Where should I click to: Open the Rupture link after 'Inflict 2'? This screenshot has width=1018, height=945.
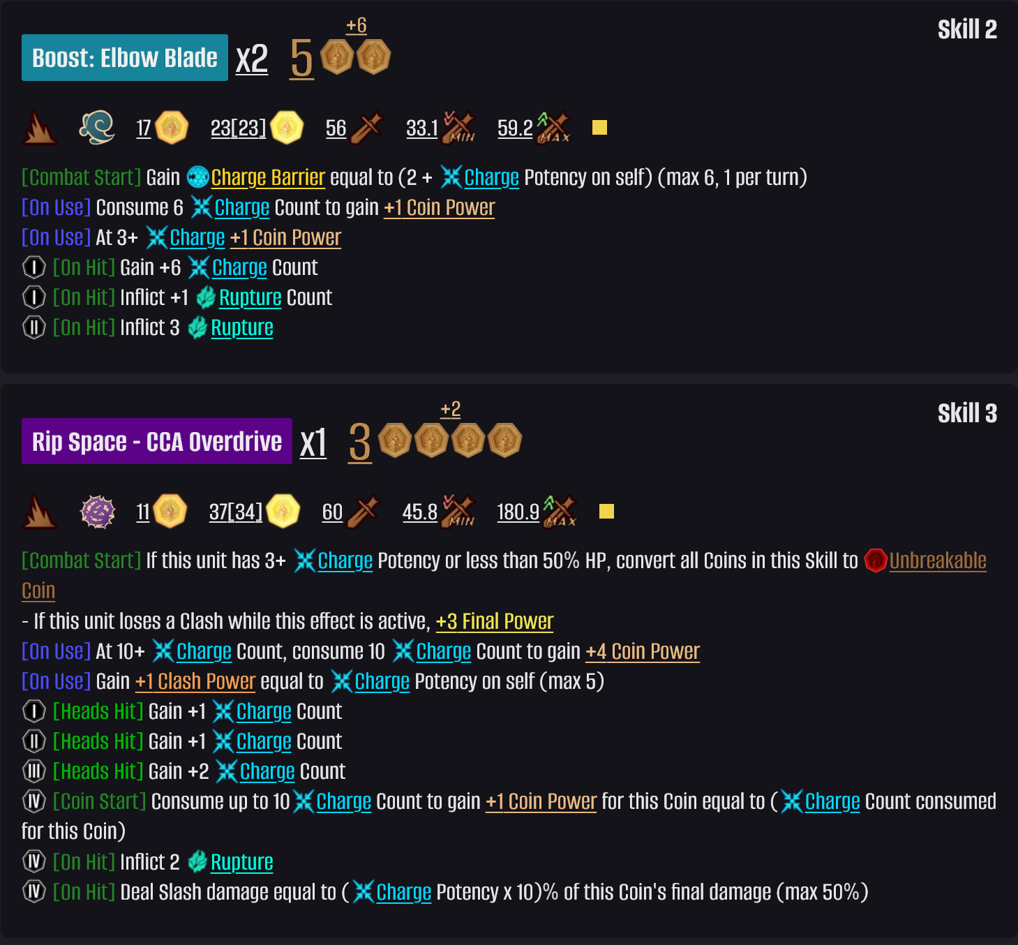tap(241, 862)
